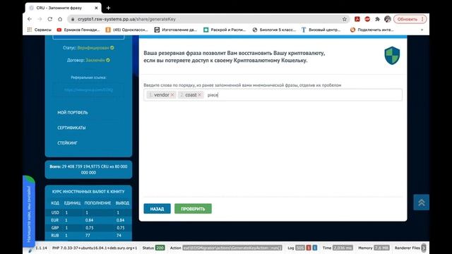Open the Одноклассники bookmark
Screen dimensions: 452x254
(127, 30)
